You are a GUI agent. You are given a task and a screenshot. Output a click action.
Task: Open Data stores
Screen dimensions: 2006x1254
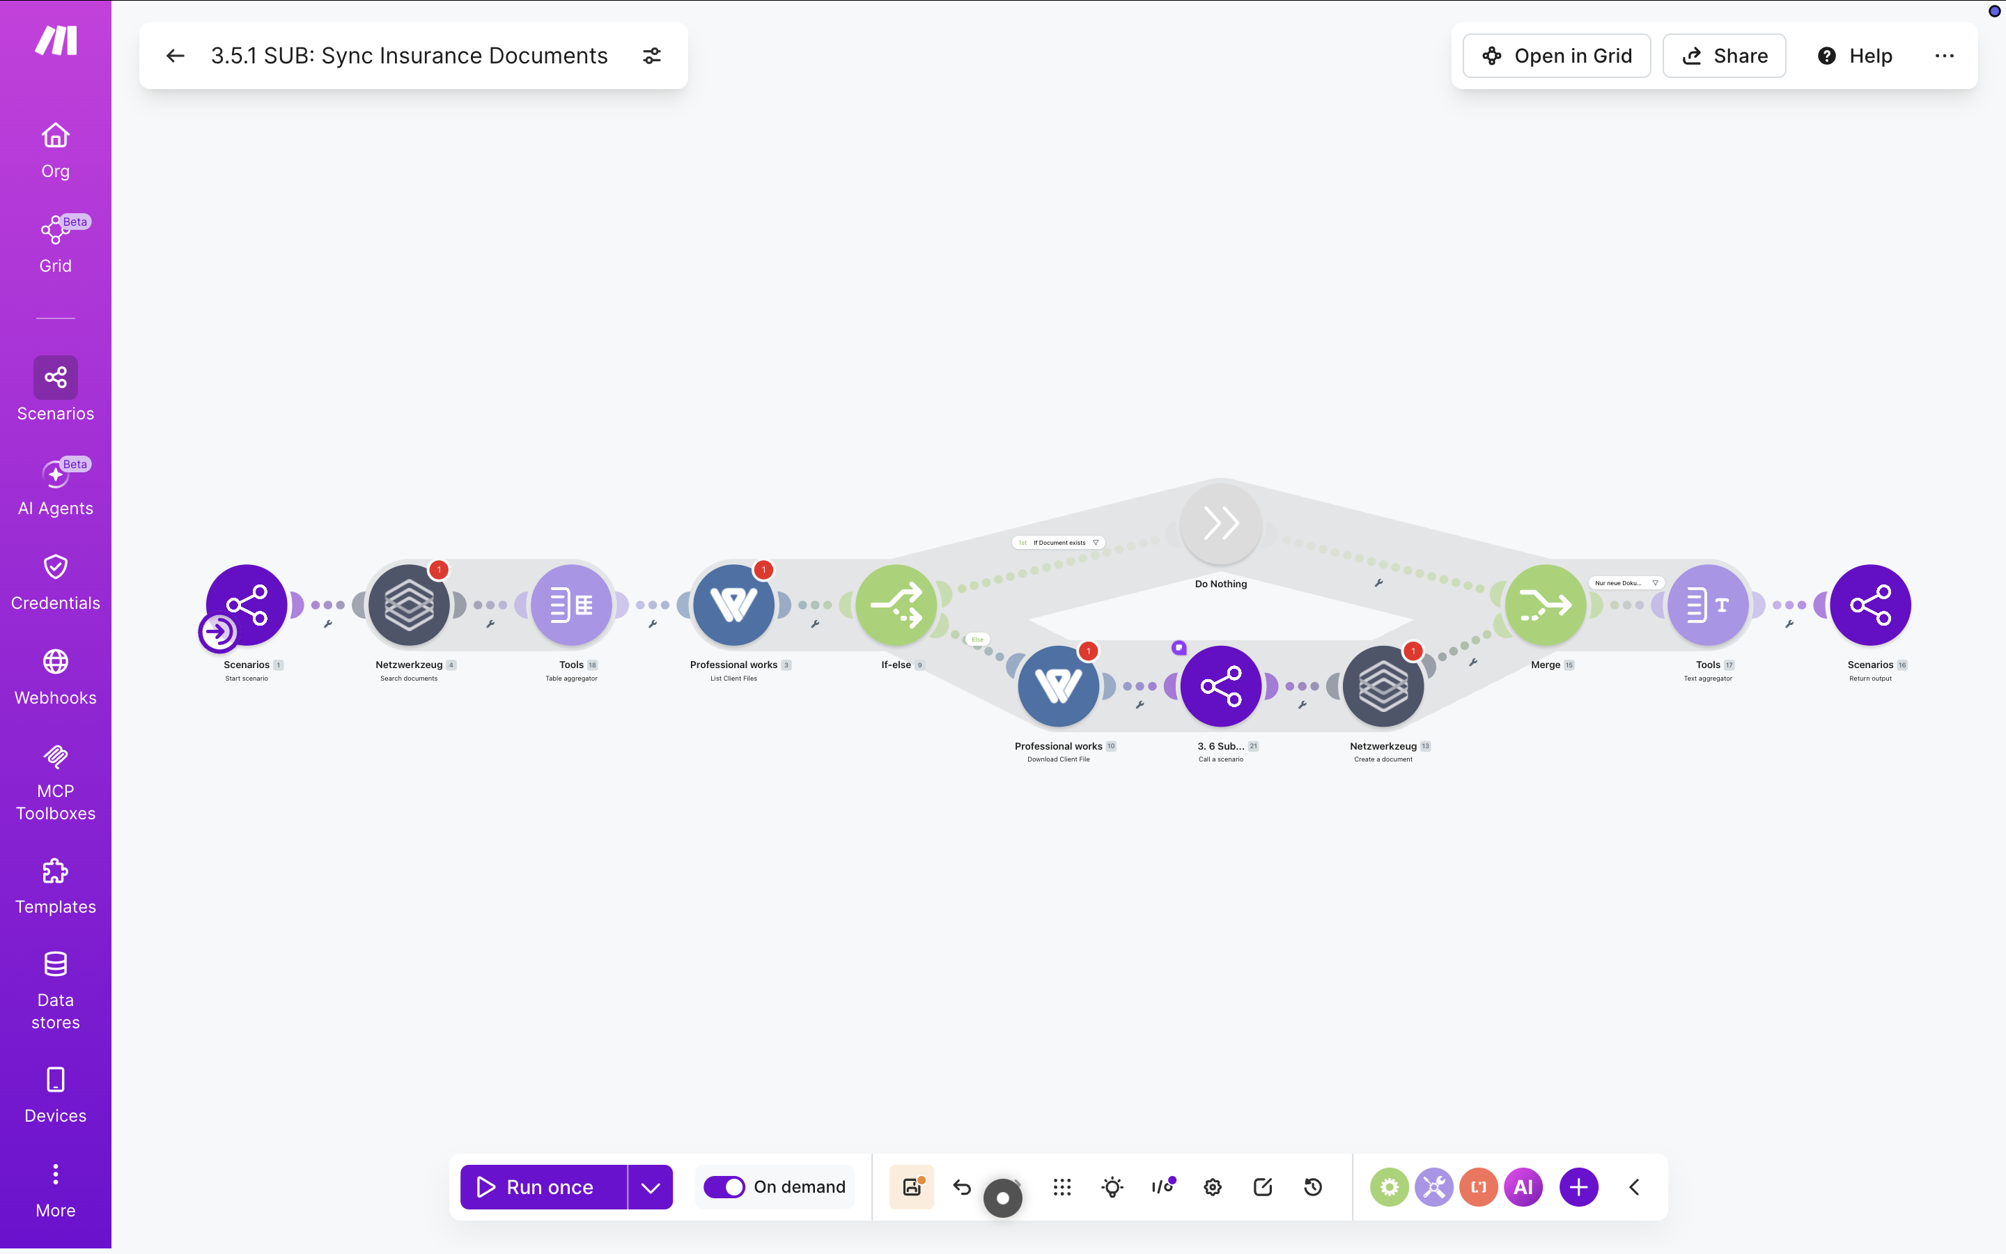pos(56,990)
